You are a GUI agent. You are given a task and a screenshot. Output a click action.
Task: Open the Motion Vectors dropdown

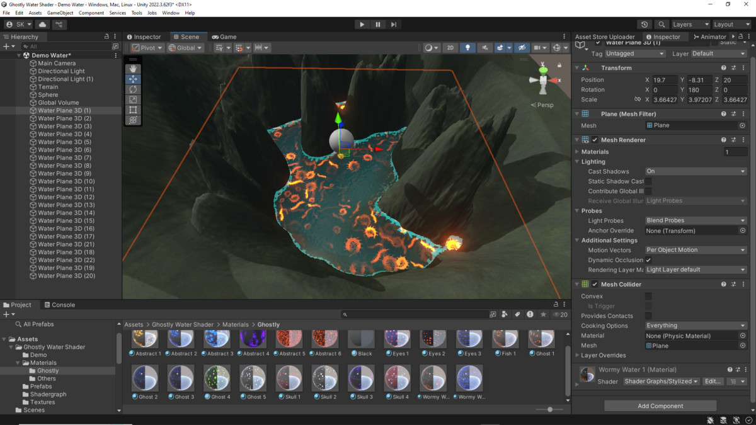pos(696,250)
